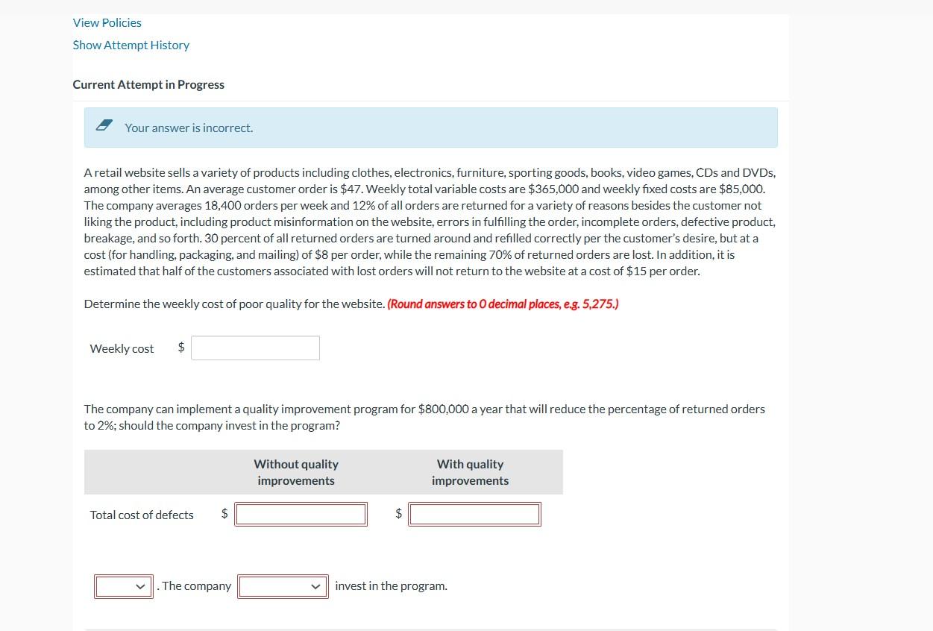Click inside the Weekly cost answer box
The width and height of the screenshot is (933, 631).
click(x=255, y=348)
